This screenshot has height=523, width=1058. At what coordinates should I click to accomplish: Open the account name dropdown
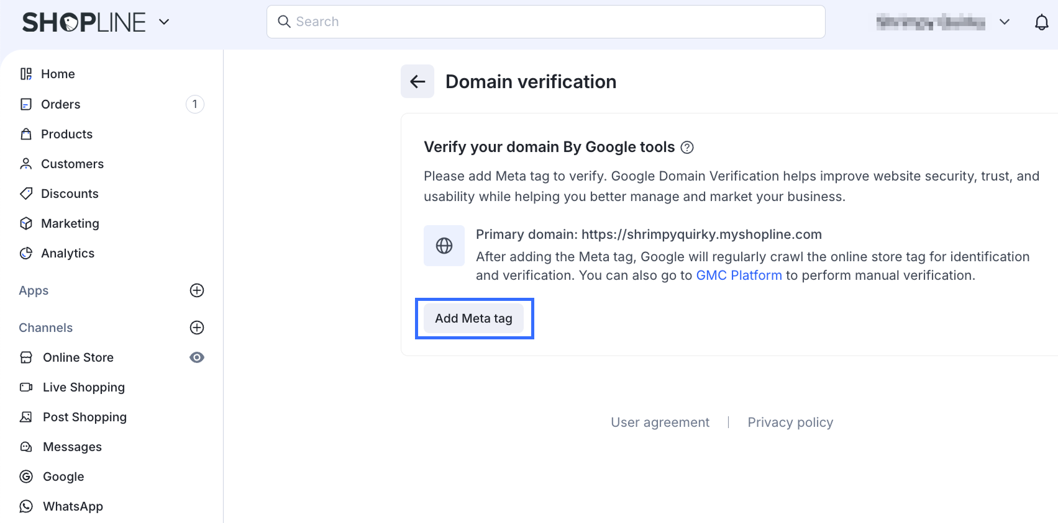(1004, 22)
